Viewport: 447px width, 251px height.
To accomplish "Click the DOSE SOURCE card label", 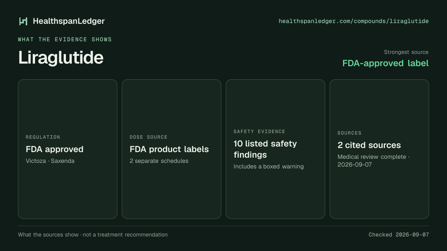I will pos(149,137).
